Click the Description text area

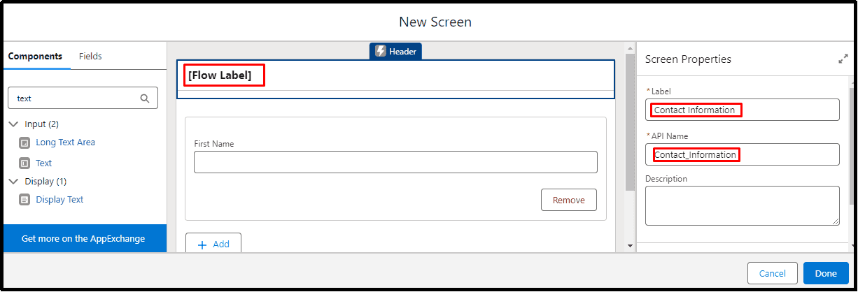pyautogui.click(x=742, y=205)
